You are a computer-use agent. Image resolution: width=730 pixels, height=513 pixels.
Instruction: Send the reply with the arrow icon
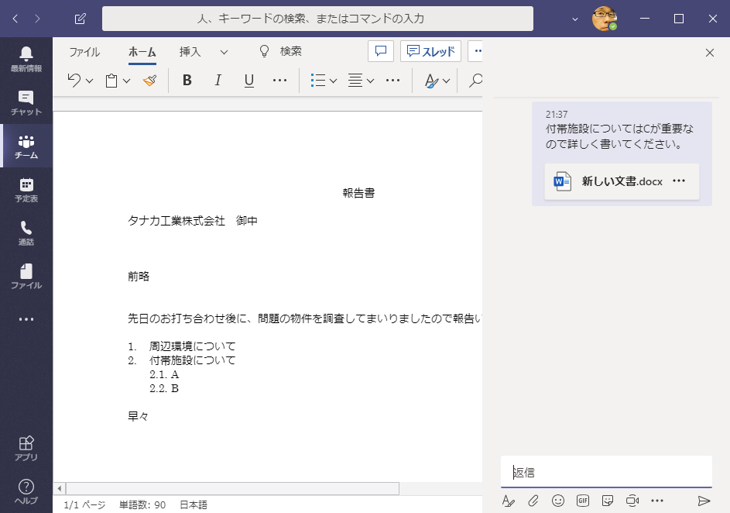click(x=704, y=501)
